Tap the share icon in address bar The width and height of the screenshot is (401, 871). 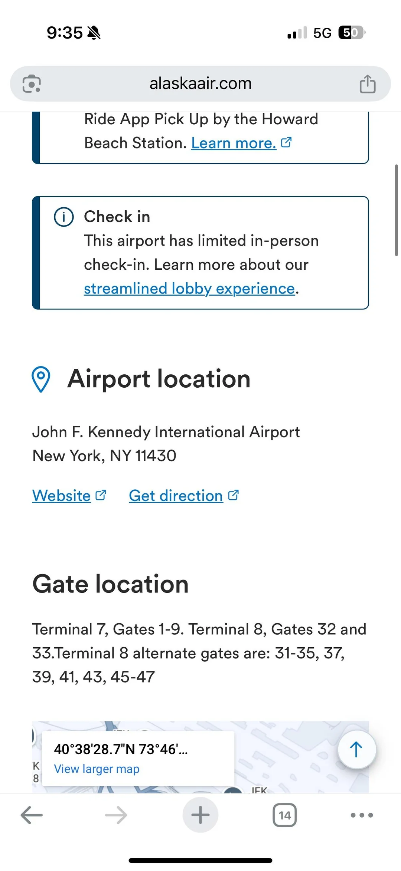pyautogui.click(x=367, y=84)
